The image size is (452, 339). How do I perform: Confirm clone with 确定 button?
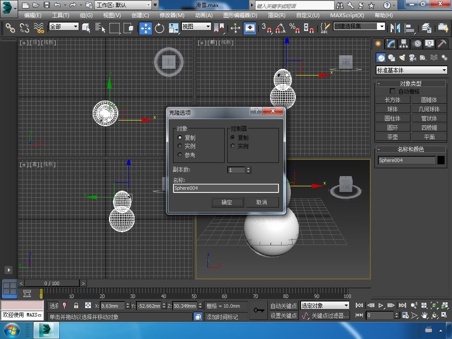point(227,202)
